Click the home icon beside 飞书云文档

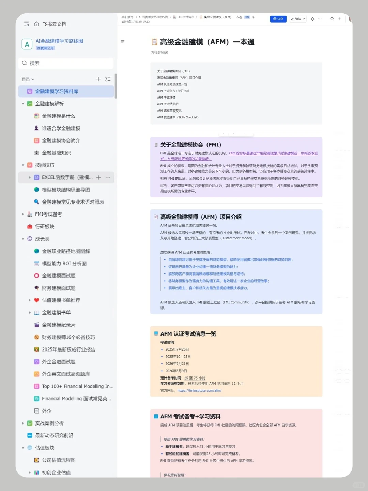36,24
